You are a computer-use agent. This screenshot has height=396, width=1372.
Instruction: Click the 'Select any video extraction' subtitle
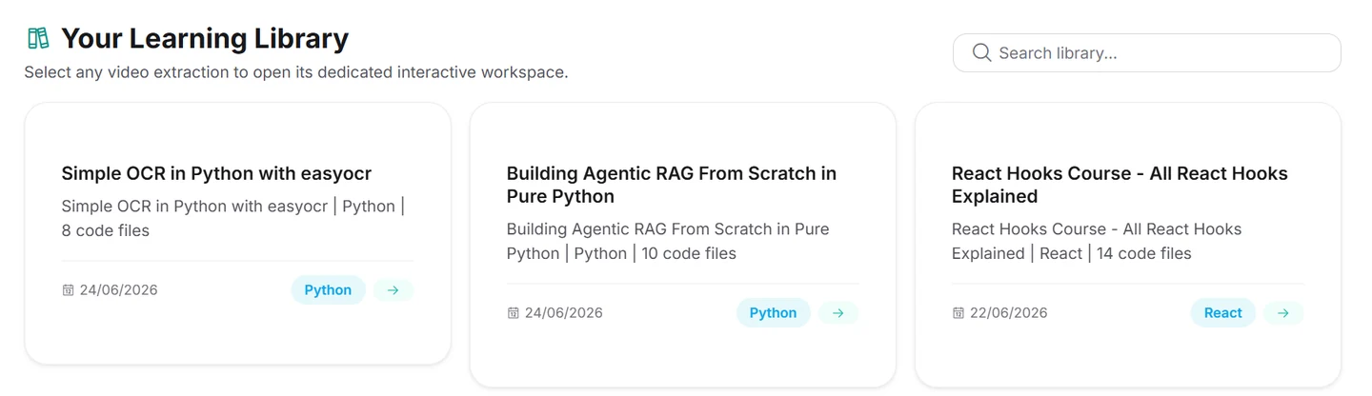[296, 72]
